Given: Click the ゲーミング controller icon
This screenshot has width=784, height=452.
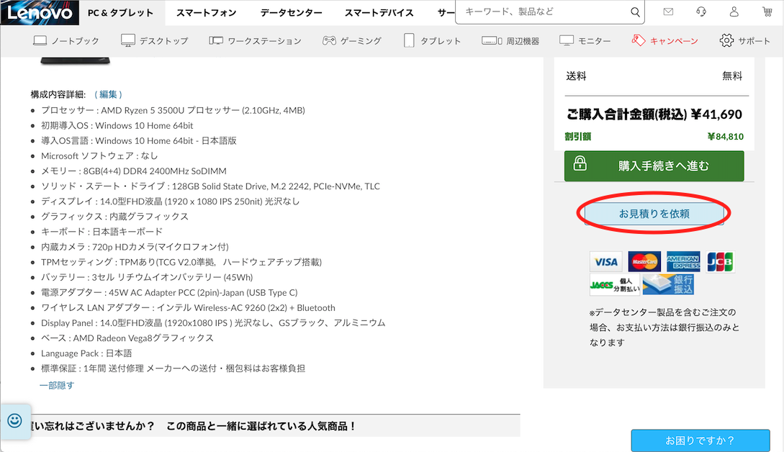Looking at the screenshot, I should pyautogui.click(x=329, y=41).
